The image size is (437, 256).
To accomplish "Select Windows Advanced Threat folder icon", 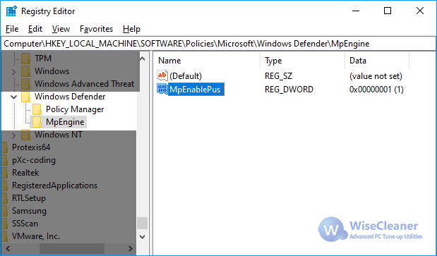I will (26, 84).
